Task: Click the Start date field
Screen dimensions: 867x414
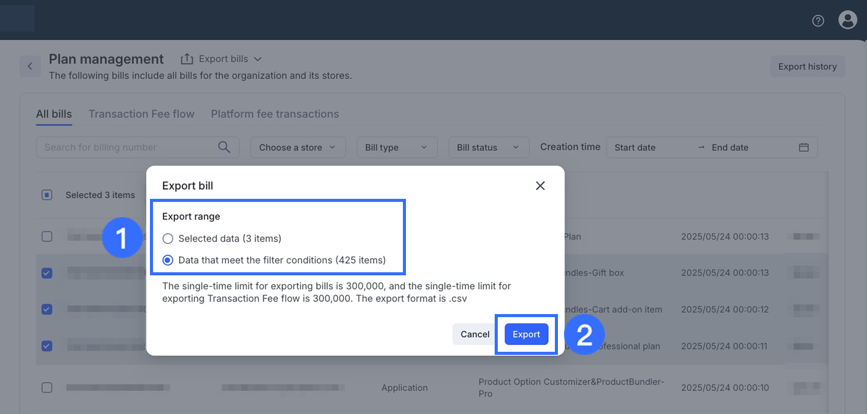Action: (635, 147)
